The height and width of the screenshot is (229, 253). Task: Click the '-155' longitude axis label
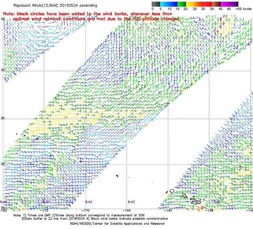click(209, 210)
